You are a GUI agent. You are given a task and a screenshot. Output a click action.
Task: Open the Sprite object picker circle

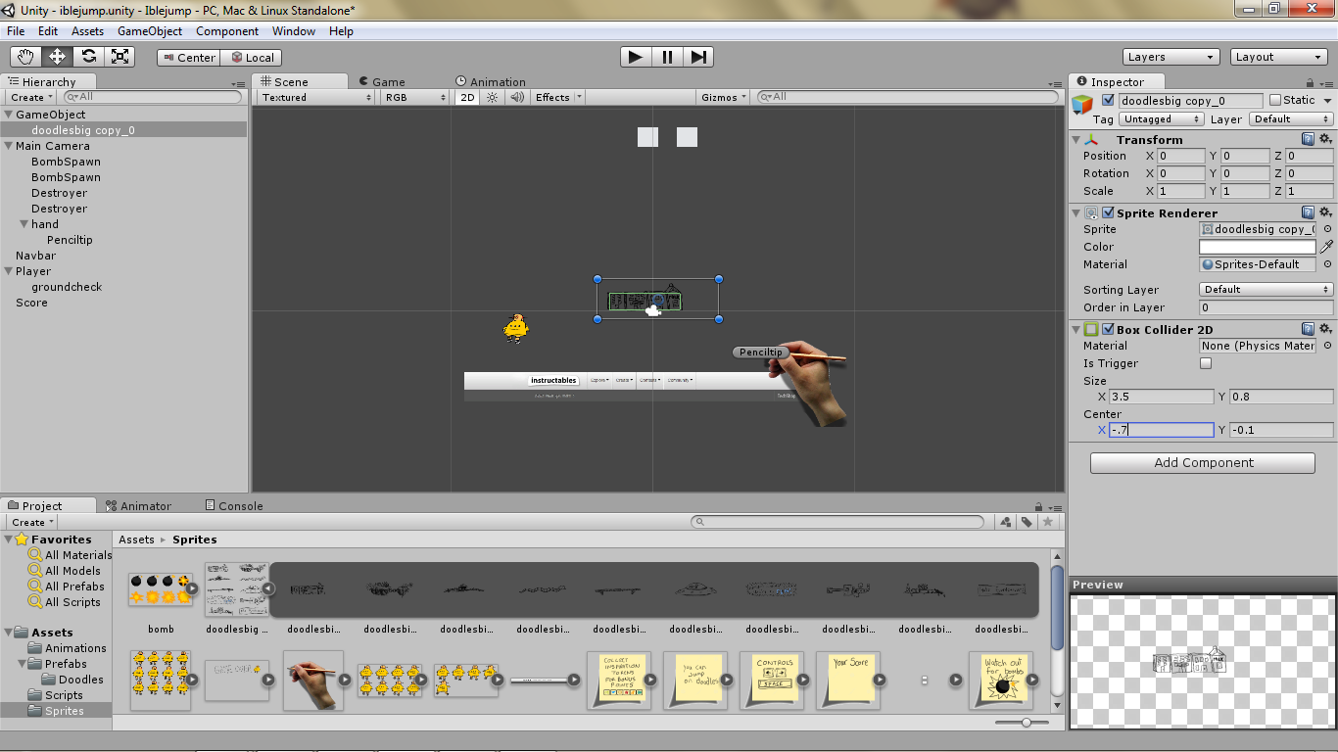(x=1327, y=229)
